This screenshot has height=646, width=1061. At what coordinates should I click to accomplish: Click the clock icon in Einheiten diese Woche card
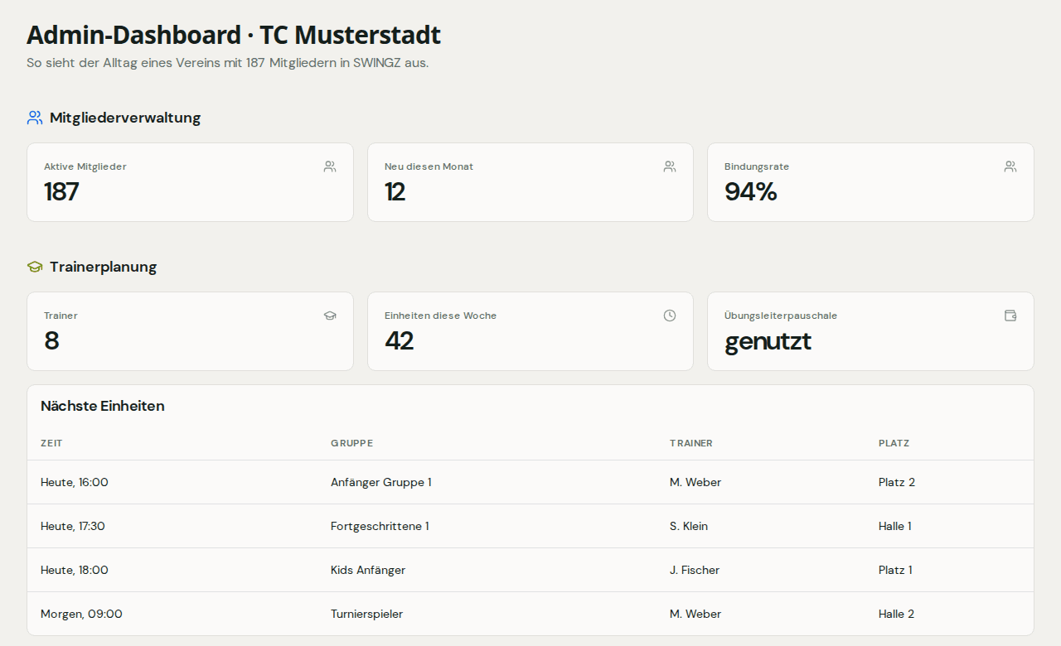[x=670, y=316]
